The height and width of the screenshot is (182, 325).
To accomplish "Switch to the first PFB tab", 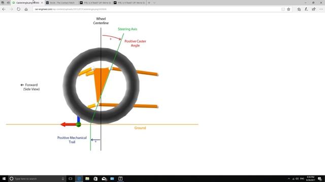I will tap(95, 3).
